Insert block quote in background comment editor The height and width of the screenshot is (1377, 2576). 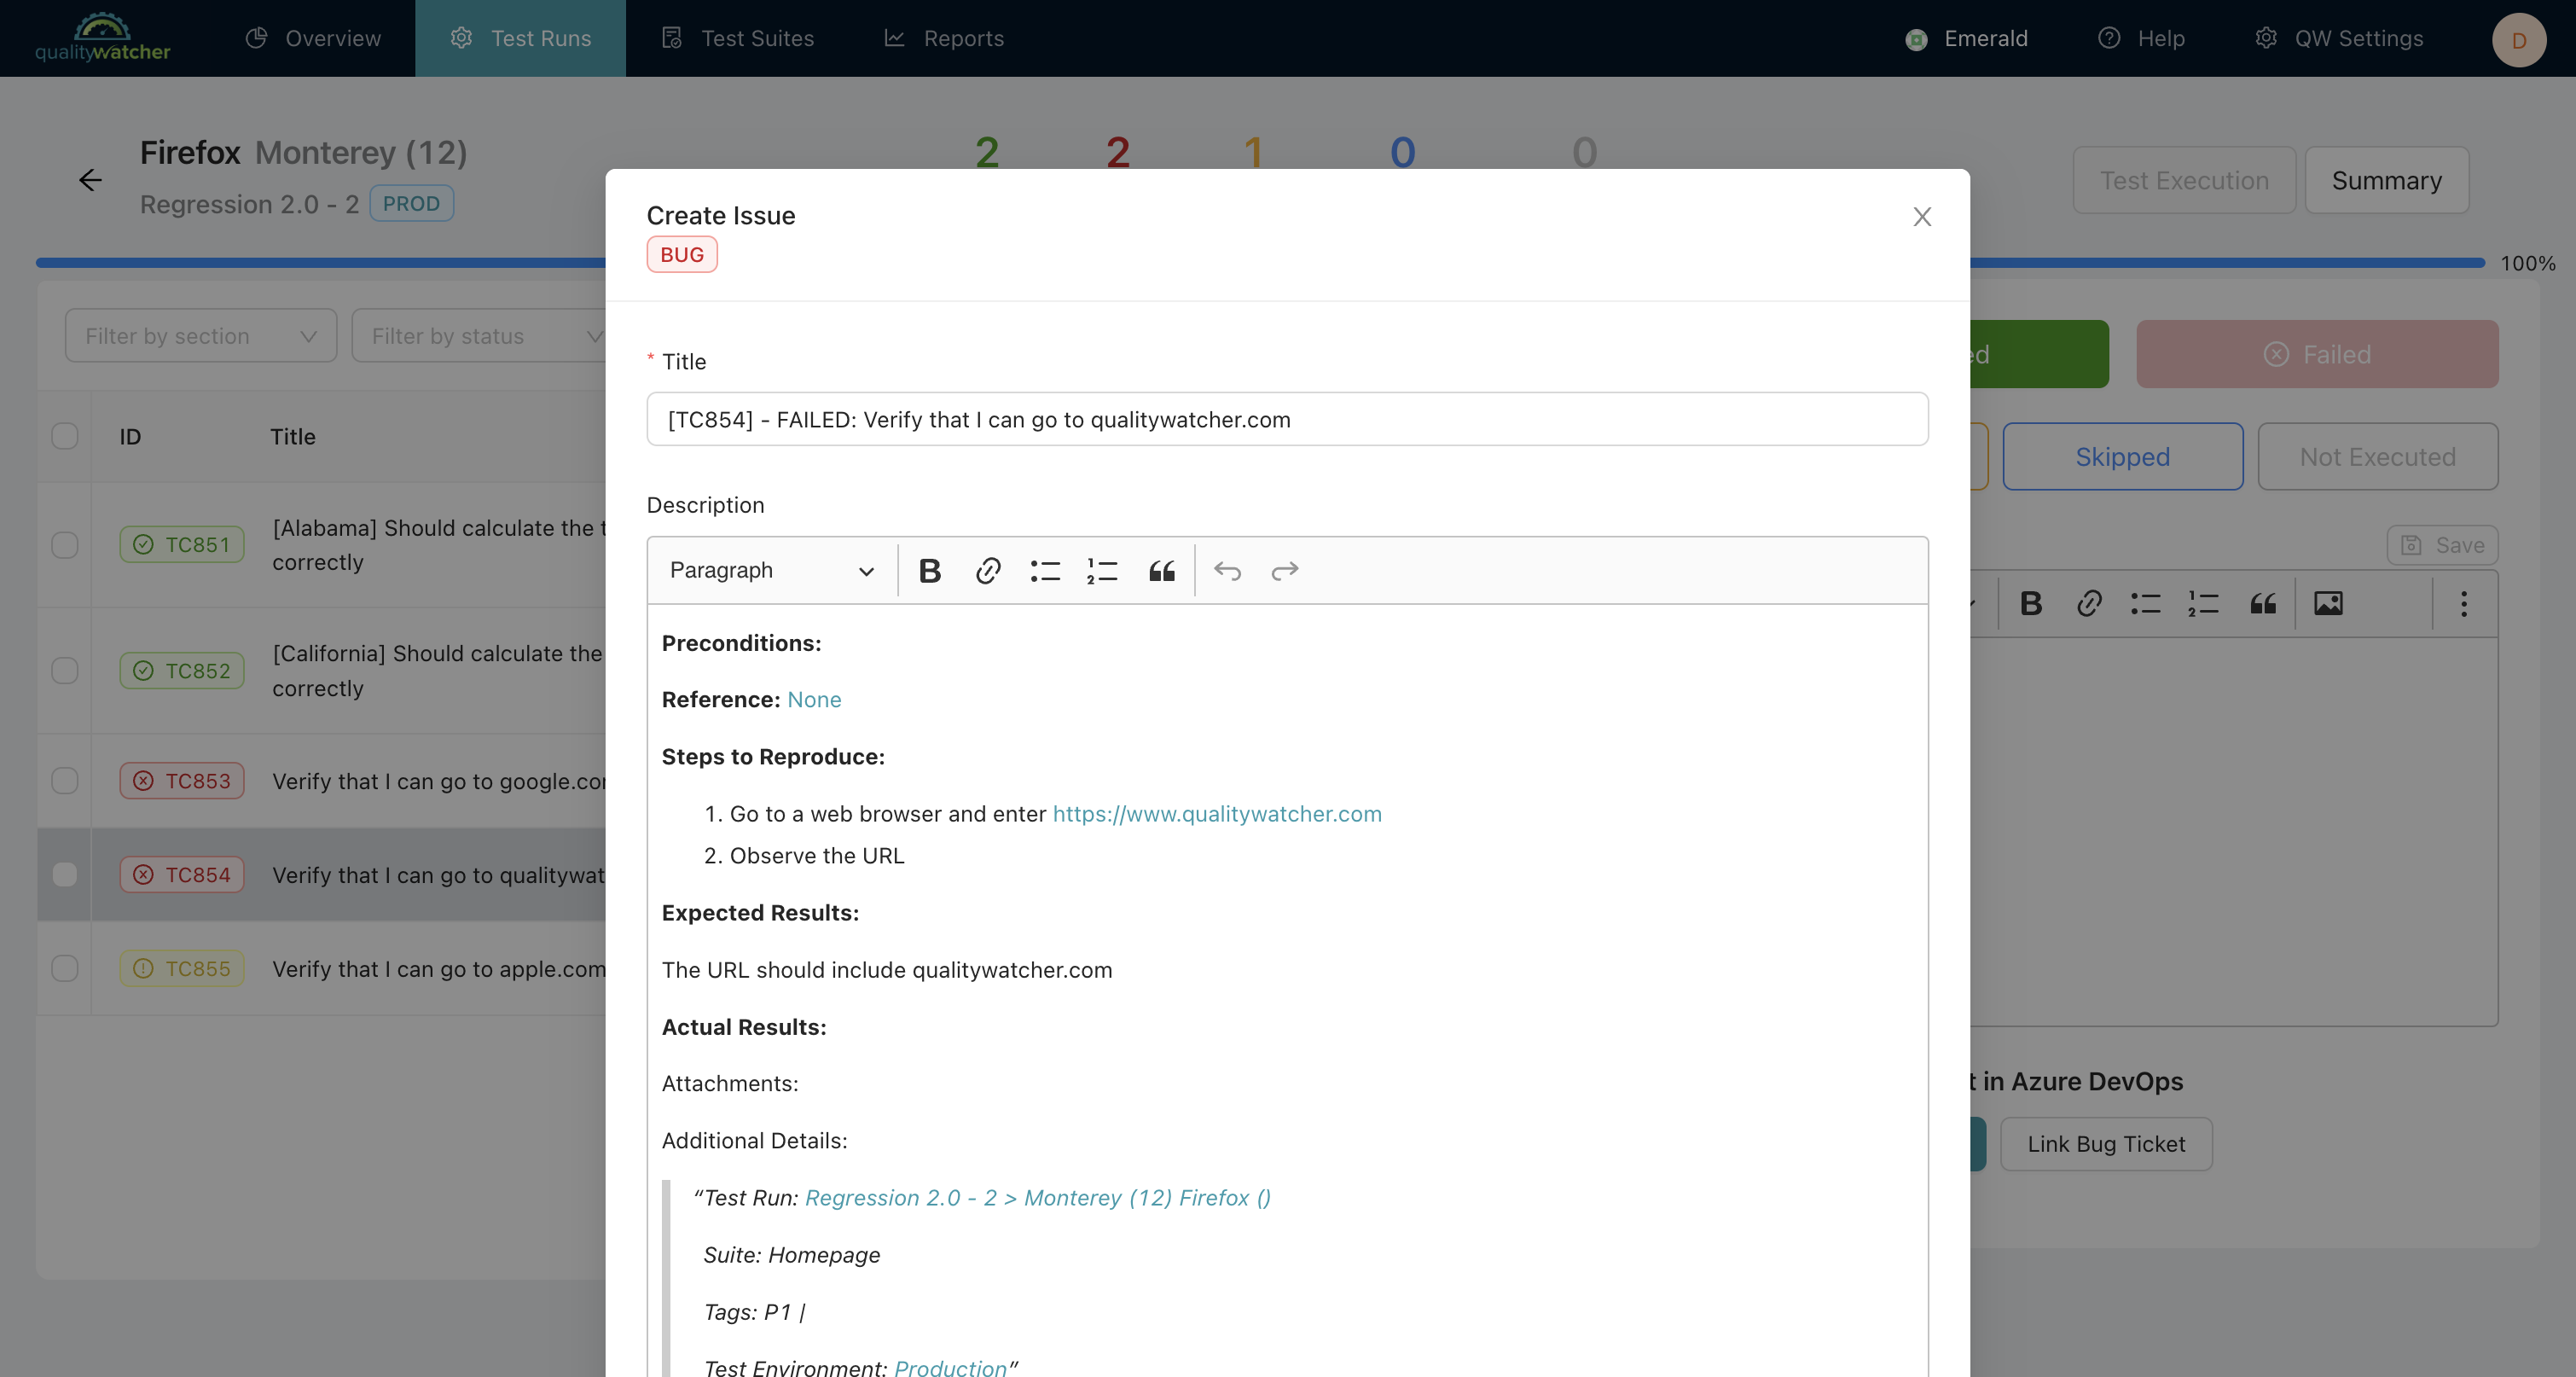(x=2262, y=604)
